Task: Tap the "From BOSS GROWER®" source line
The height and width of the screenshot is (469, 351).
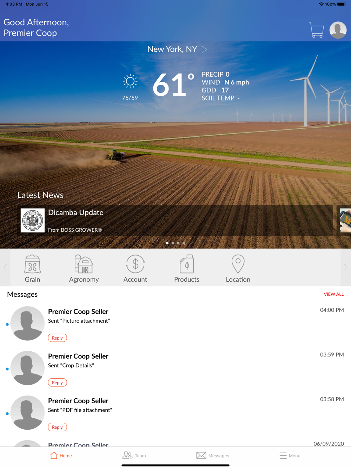Action: point(75,230)
